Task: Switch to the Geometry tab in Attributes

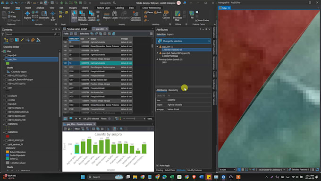Action: pos(173,90)
